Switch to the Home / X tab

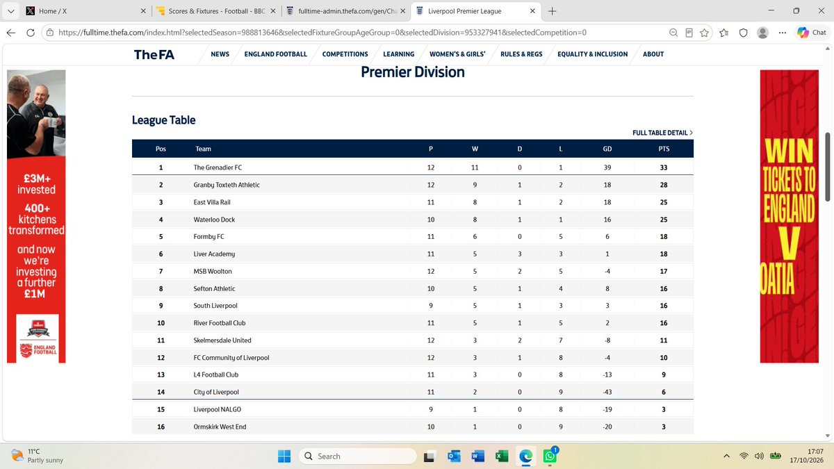tap(83, 11)
